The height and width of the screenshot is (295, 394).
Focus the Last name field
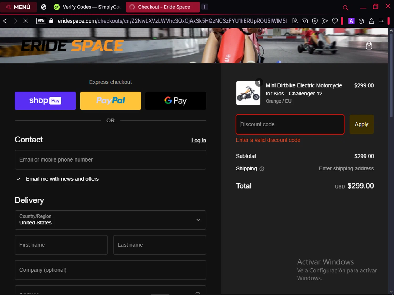(160, 245)
